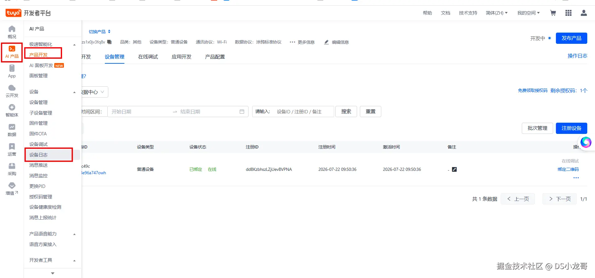Screen dimensions: 595x278
Task: Open the shopping cart icon
Action: click(553, 13)
